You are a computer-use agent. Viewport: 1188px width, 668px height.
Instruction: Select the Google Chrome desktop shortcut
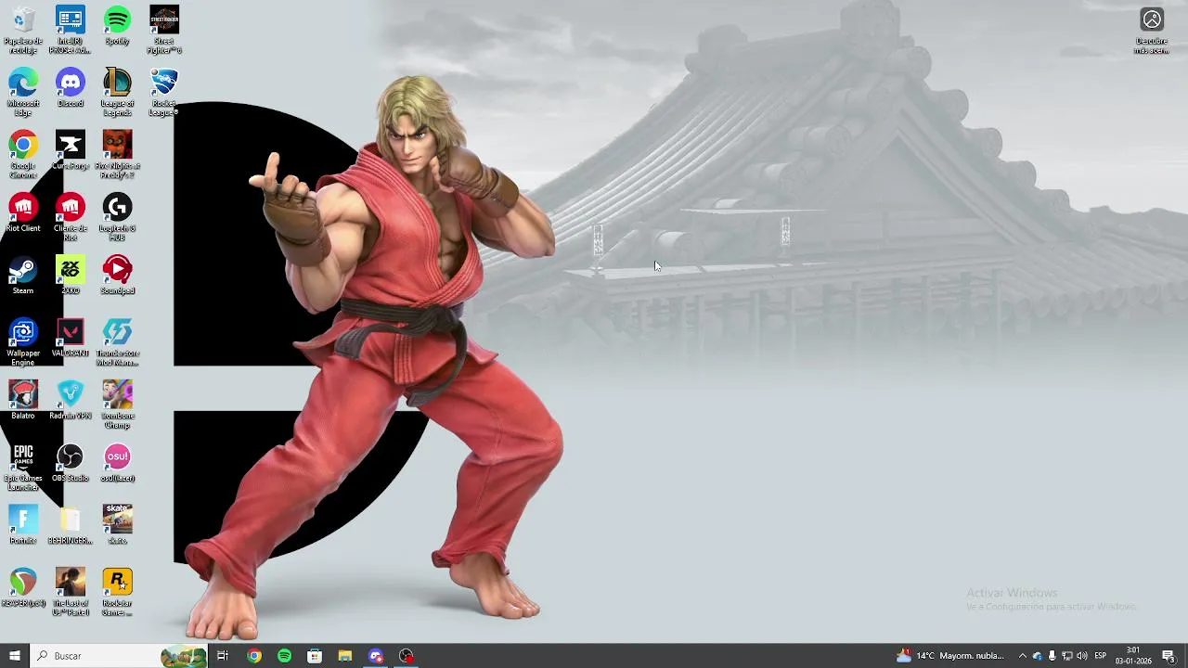[23, 155]
